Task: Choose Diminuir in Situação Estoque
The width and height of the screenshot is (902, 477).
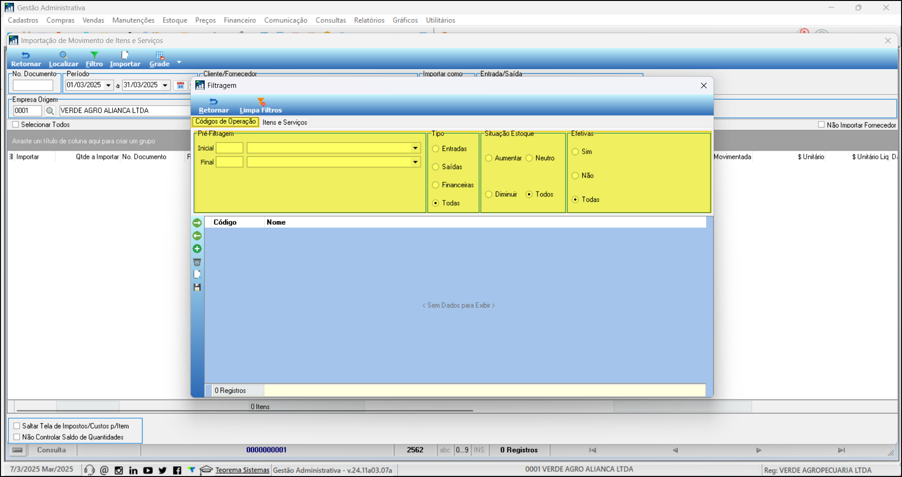Action: click(489, 194)
